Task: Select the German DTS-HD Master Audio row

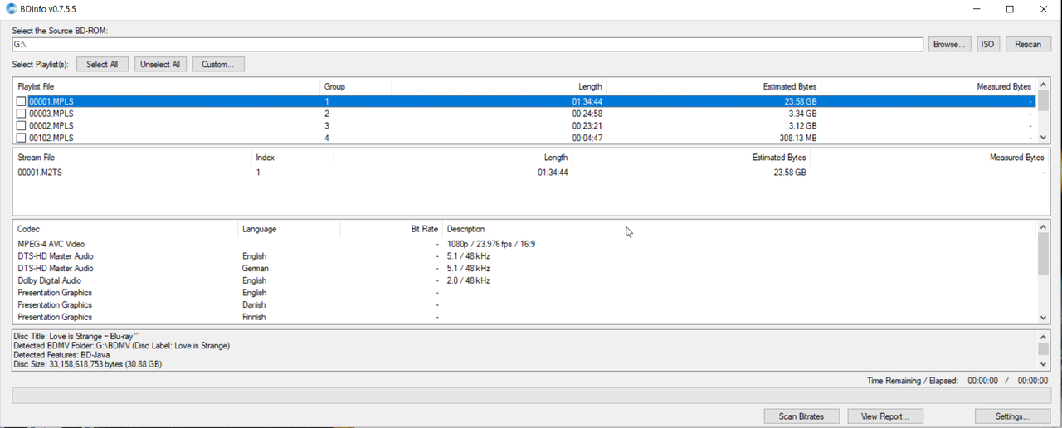Action: coord(524,268)
